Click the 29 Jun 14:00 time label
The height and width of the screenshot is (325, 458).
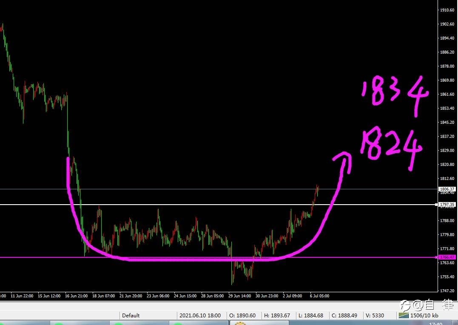pos(239,296)
